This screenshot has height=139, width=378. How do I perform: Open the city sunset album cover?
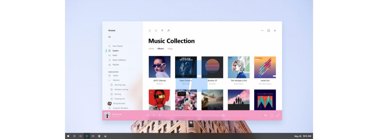coord(212,100)
